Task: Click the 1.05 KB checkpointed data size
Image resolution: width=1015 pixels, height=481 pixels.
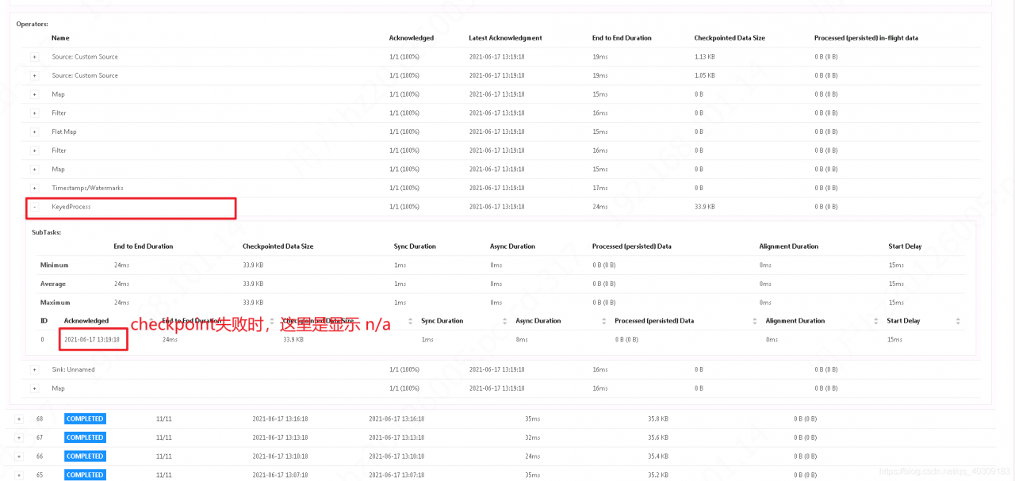Action: point(705,76)
